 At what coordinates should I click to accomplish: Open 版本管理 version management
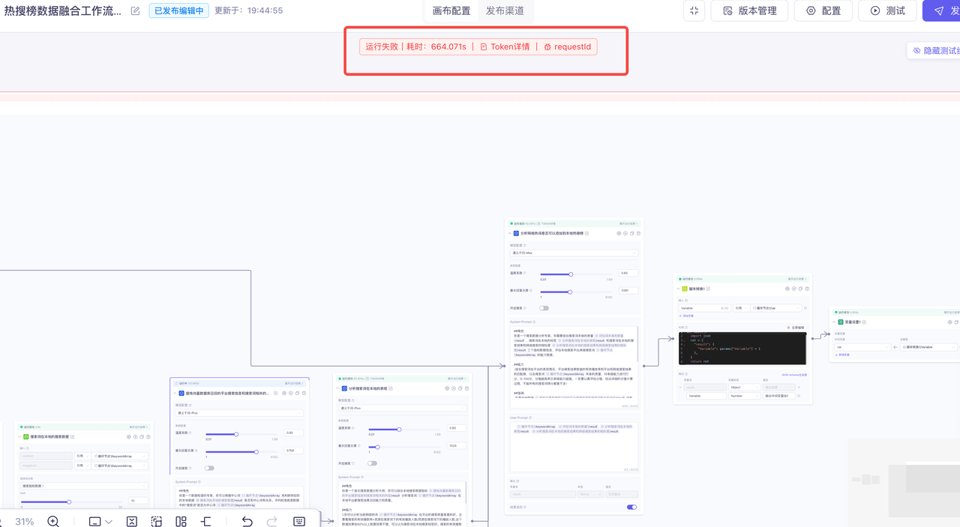749,10
